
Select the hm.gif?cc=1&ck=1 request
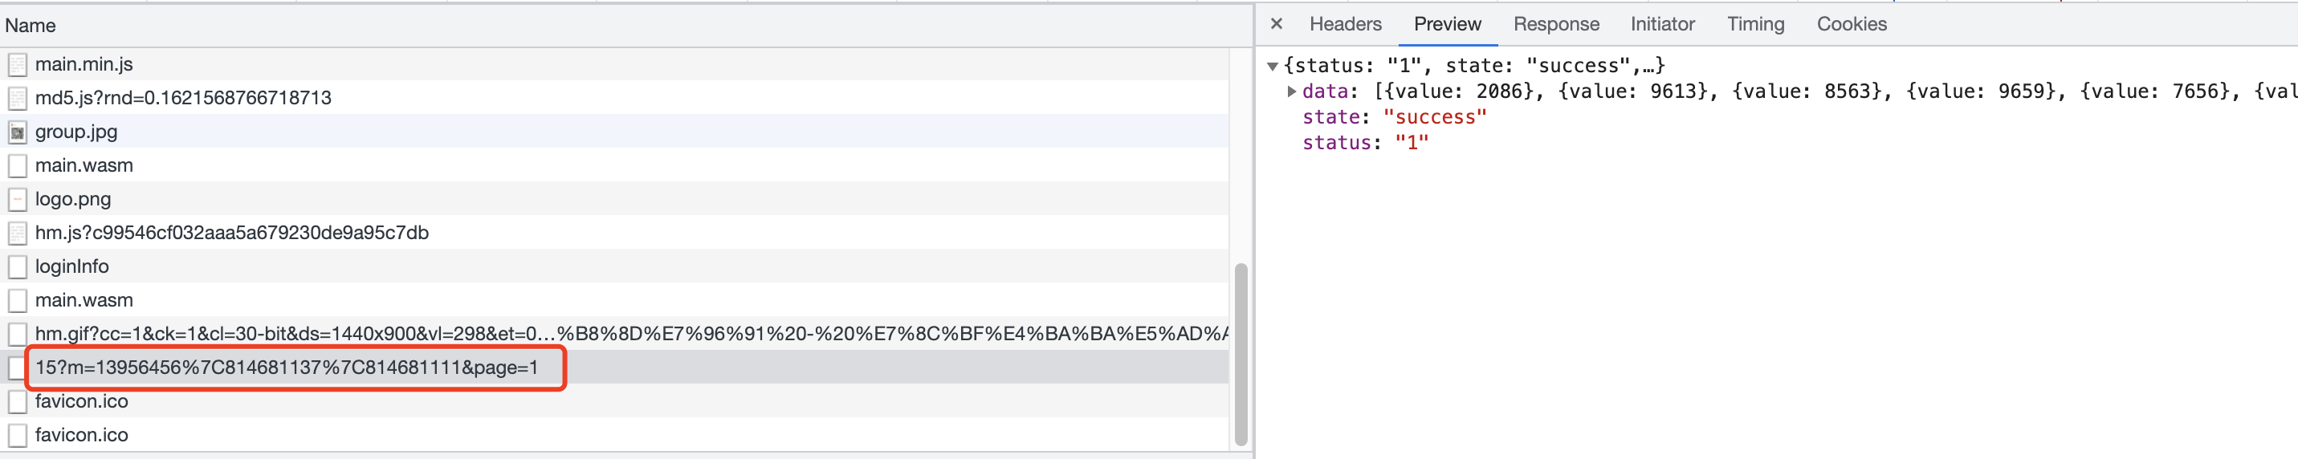coord(613,335)
